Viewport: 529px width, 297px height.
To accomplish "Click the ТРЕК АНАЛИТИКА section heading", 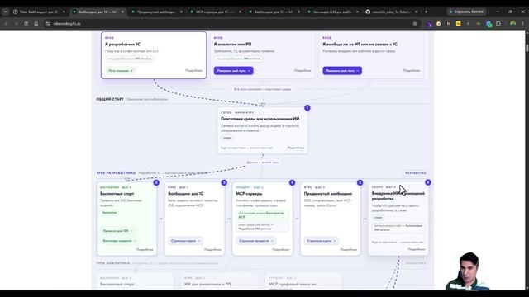I will pyautogui.click(x=113, y=263).
